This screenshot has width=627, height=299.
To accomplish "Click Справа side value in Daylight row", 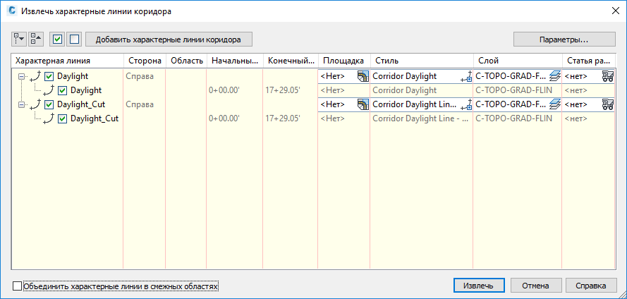I will click(x=140, y=76).
